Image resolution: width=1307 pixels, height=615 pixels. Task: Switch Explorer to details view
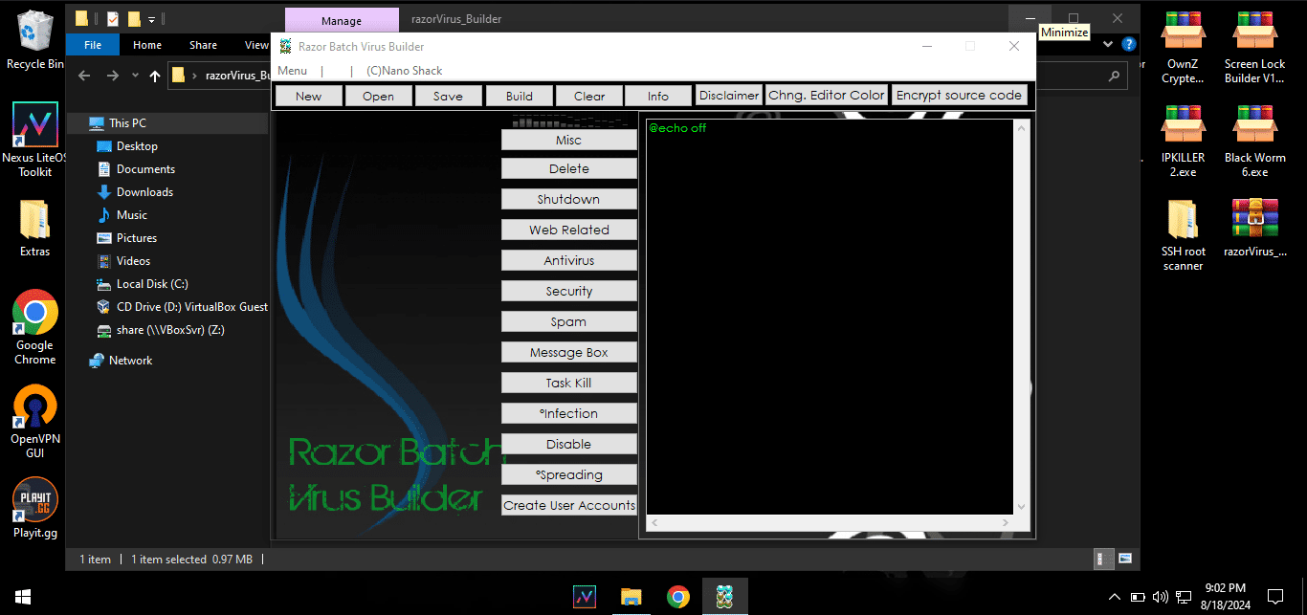[x=1101, y=559]
